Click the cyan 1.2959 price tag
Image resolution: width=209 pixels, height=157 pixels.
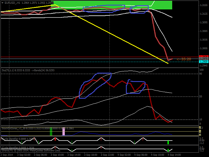click(x=204, y=62)
